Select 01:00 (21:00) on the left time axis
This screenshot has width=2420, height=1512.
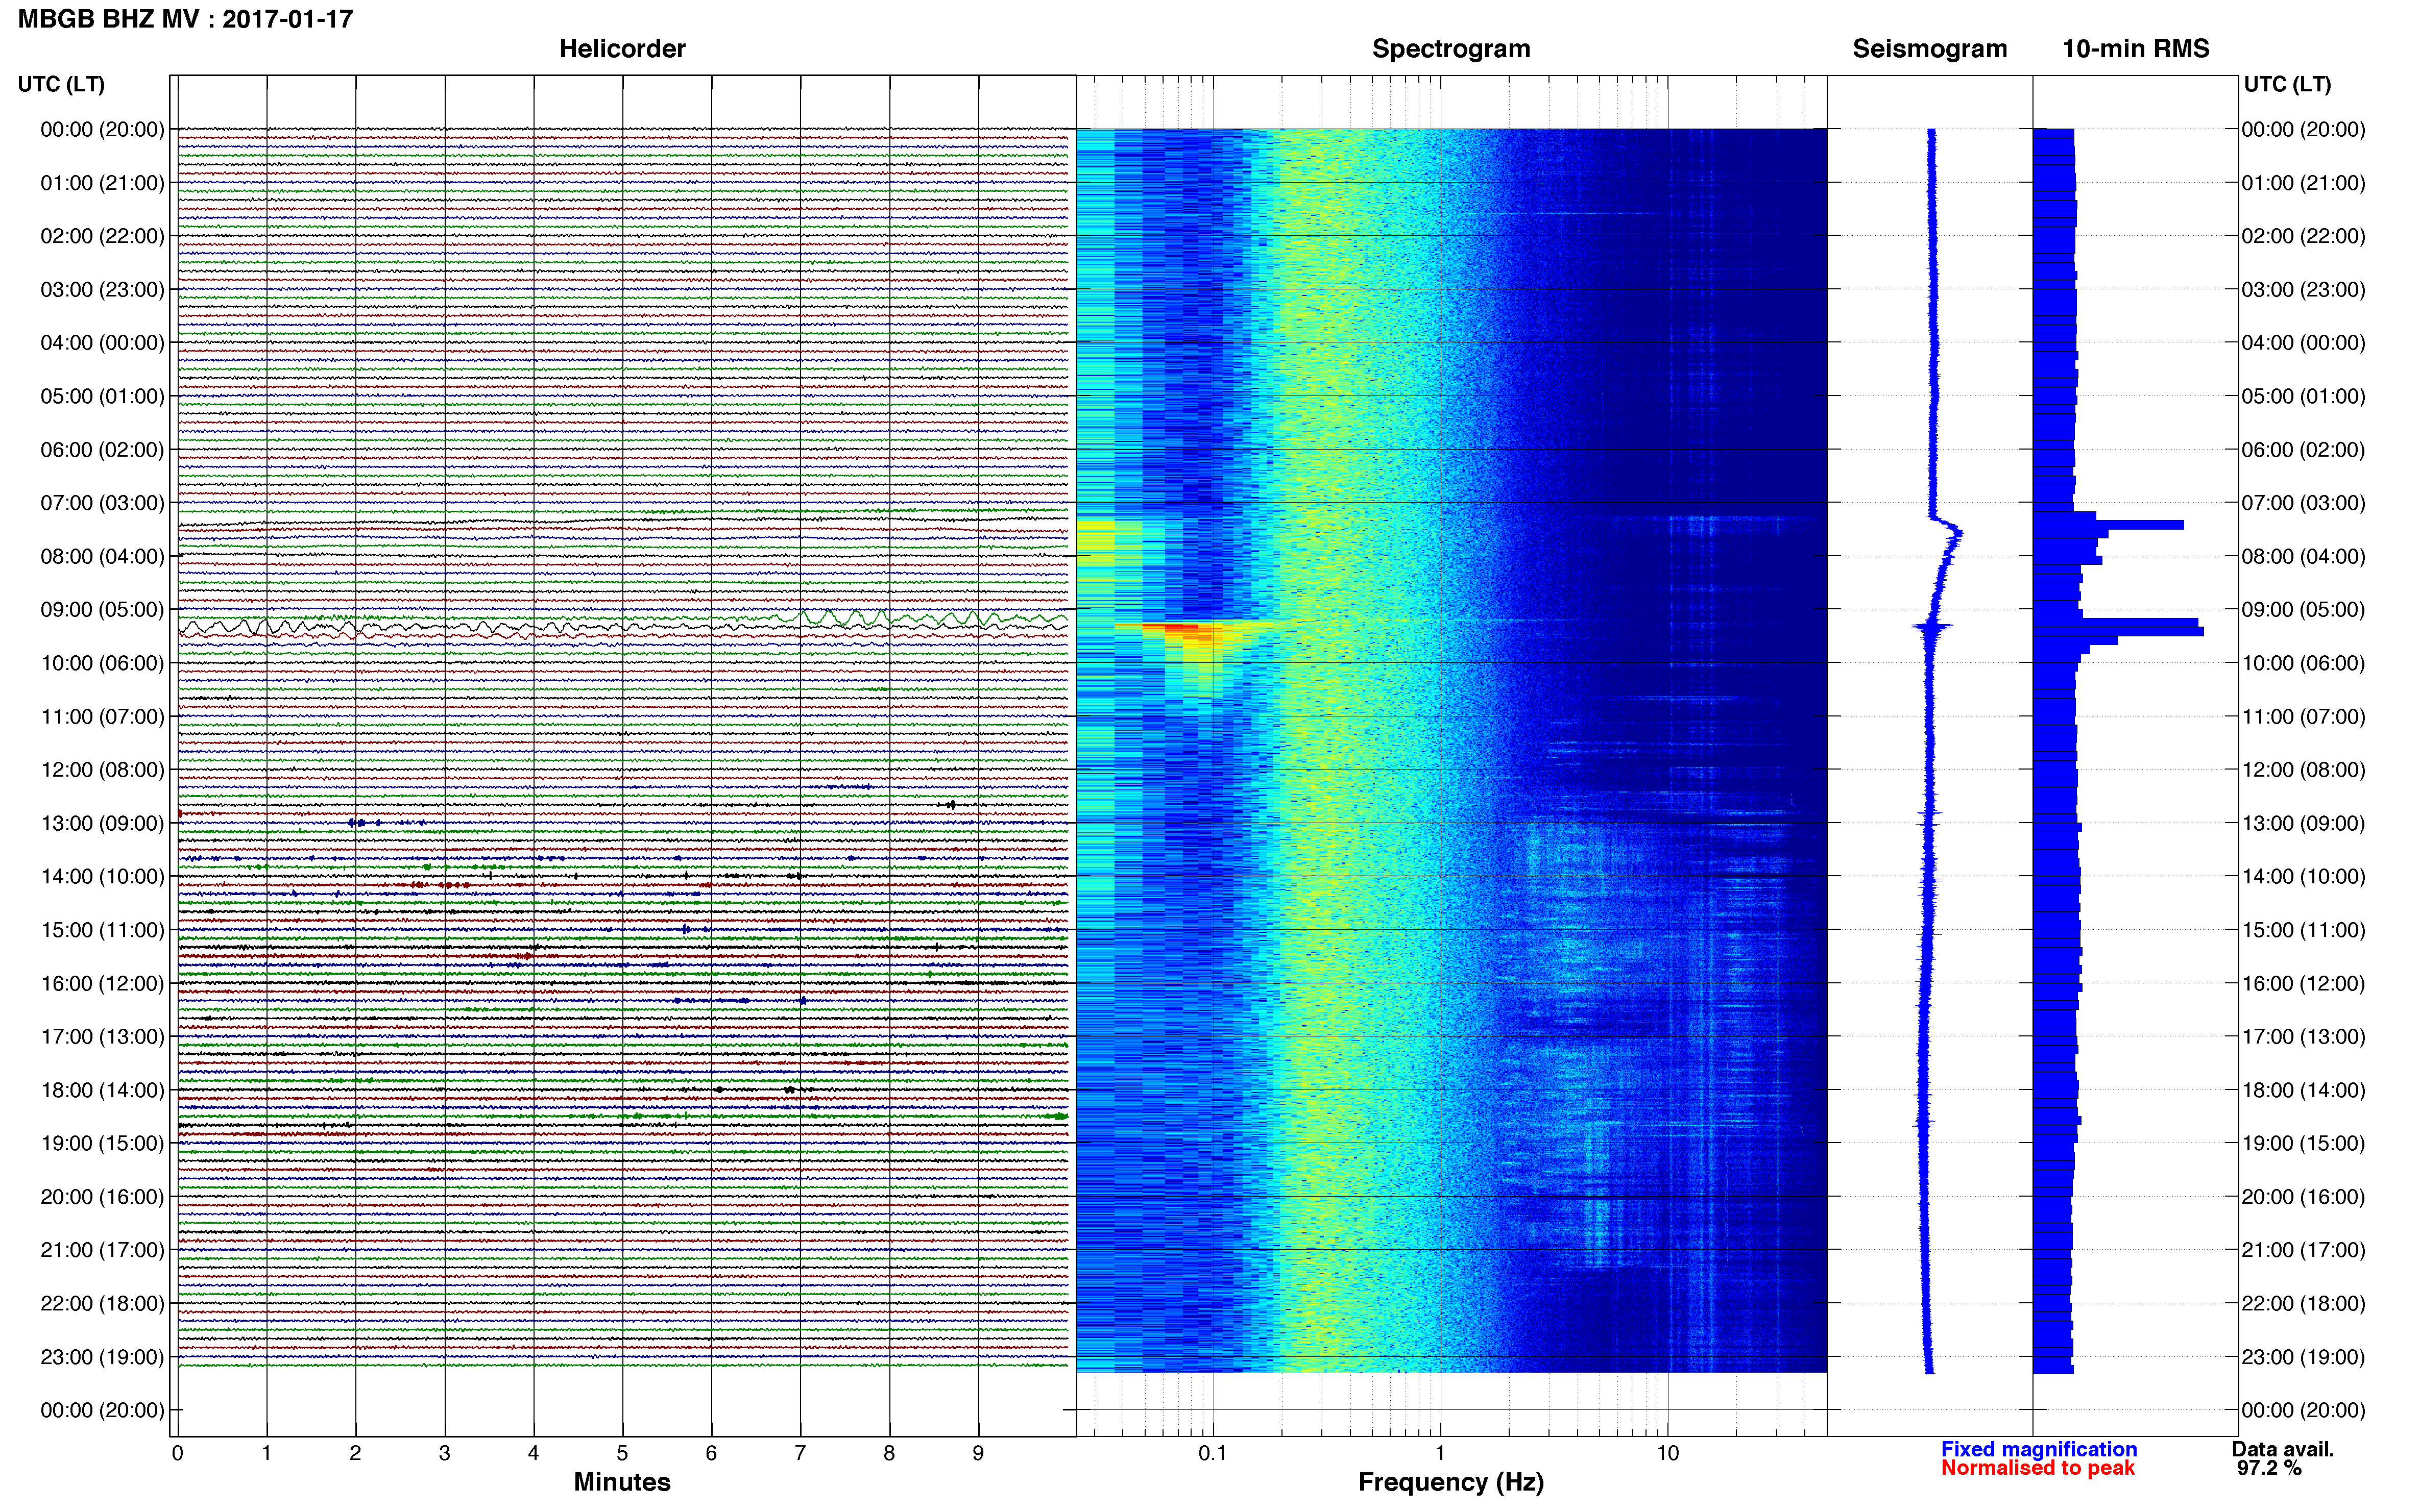click(102, 183)
